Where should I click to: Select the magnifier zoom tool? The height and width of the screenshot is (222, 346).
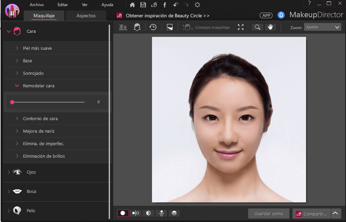tap(258, 27)
